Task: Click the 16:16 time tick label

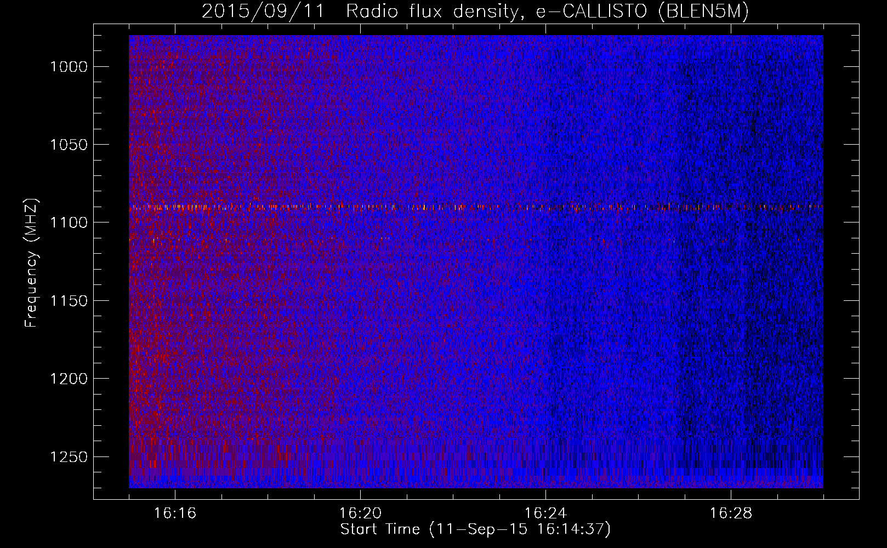Action: 175,513
